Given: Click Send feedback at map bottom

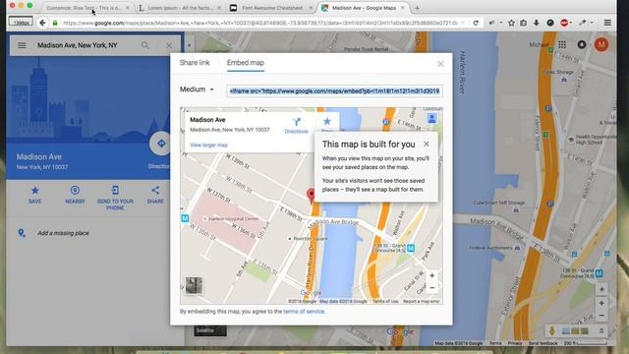Looking at the screenshot, I should (x=543, y=343).
